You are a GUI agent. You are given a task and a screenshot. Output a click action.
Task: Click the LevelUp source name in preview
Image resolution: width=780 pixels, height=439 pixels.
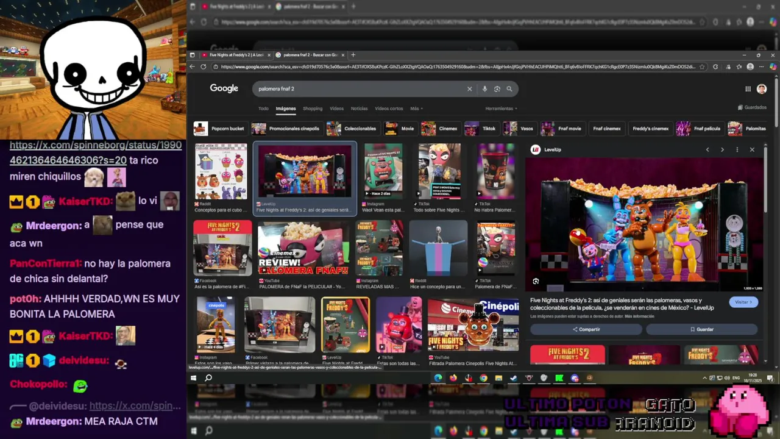[553, 149]
